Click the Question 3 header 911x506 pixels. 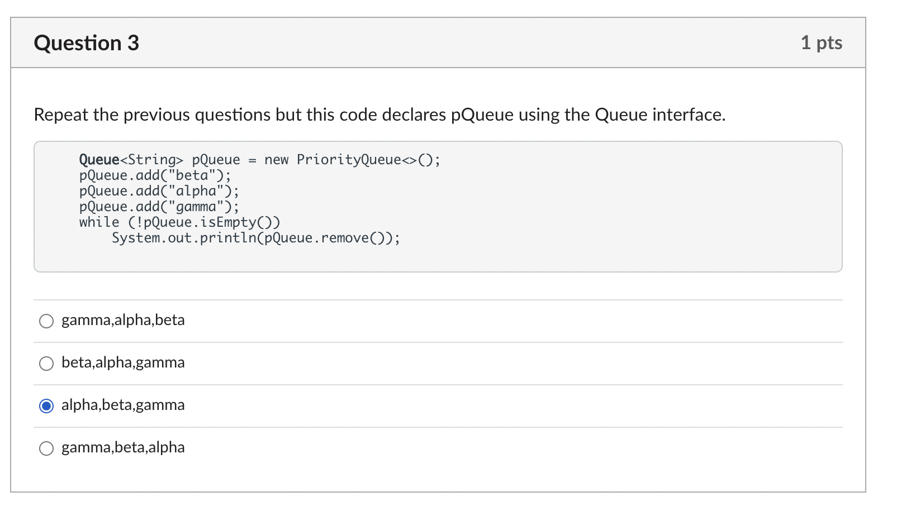coord(87,42)
